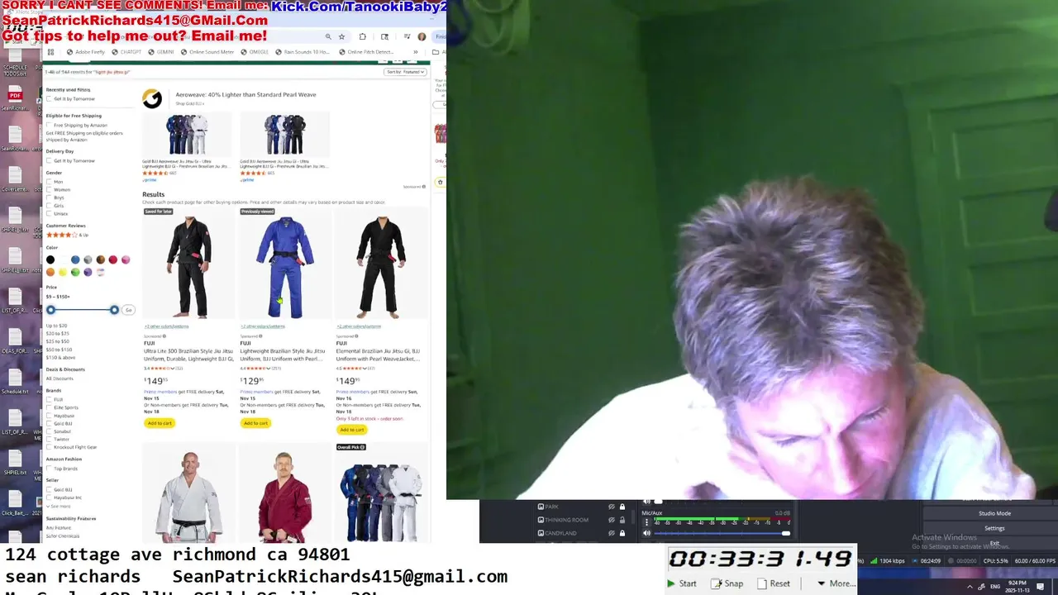Check Free Shipping by Amazon filter

coord(49,125)
